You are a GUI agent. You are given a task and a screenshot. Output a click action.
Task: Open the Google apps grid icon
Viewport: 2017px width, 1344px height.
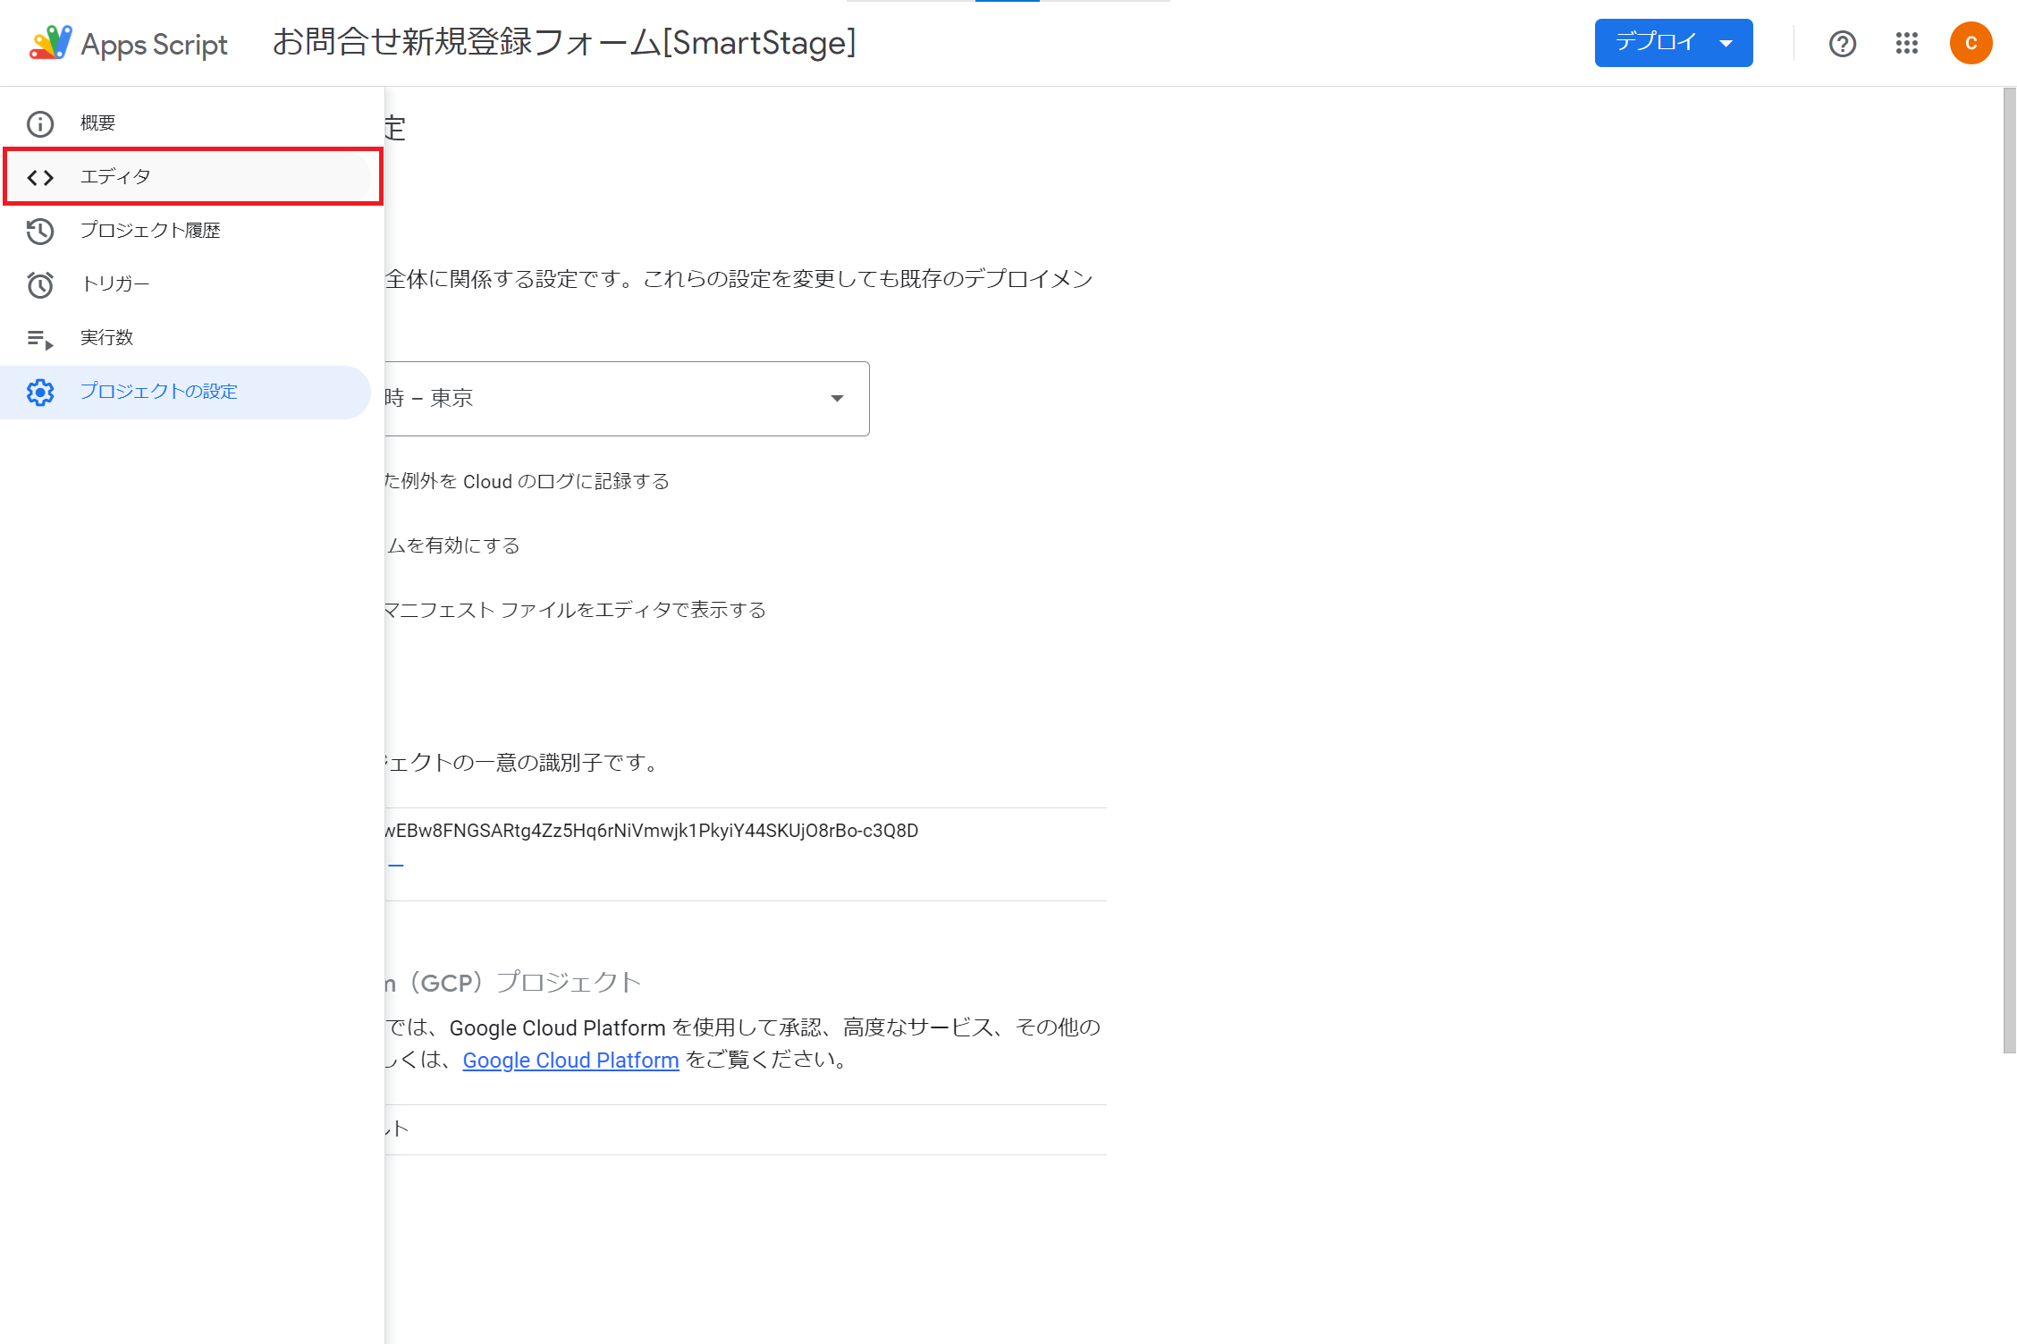1906,43
